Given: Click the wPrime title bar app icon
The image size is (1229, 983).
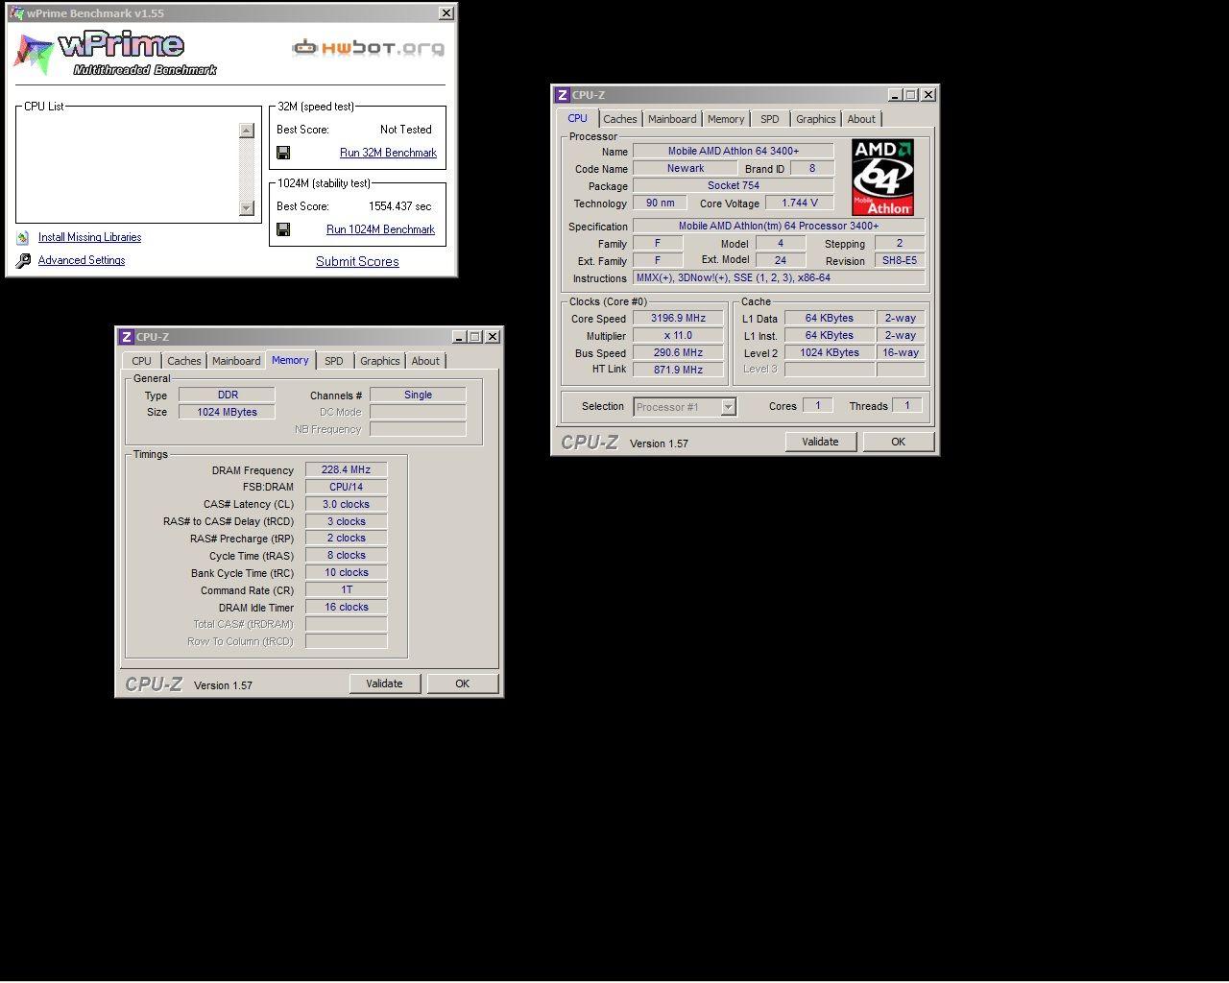Looking at the screenshot, I should tap(16, 13).
